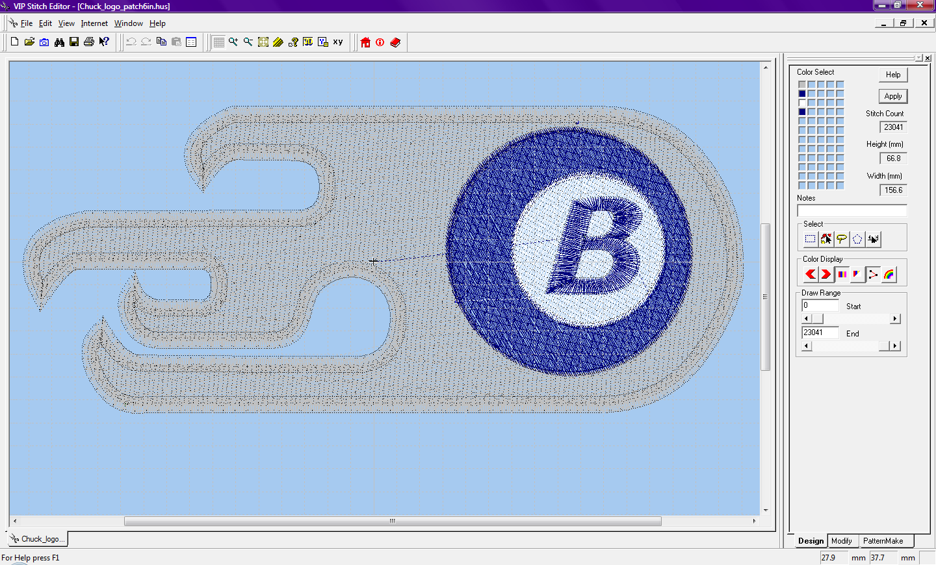Open the Internet menu

pos(94,23)
